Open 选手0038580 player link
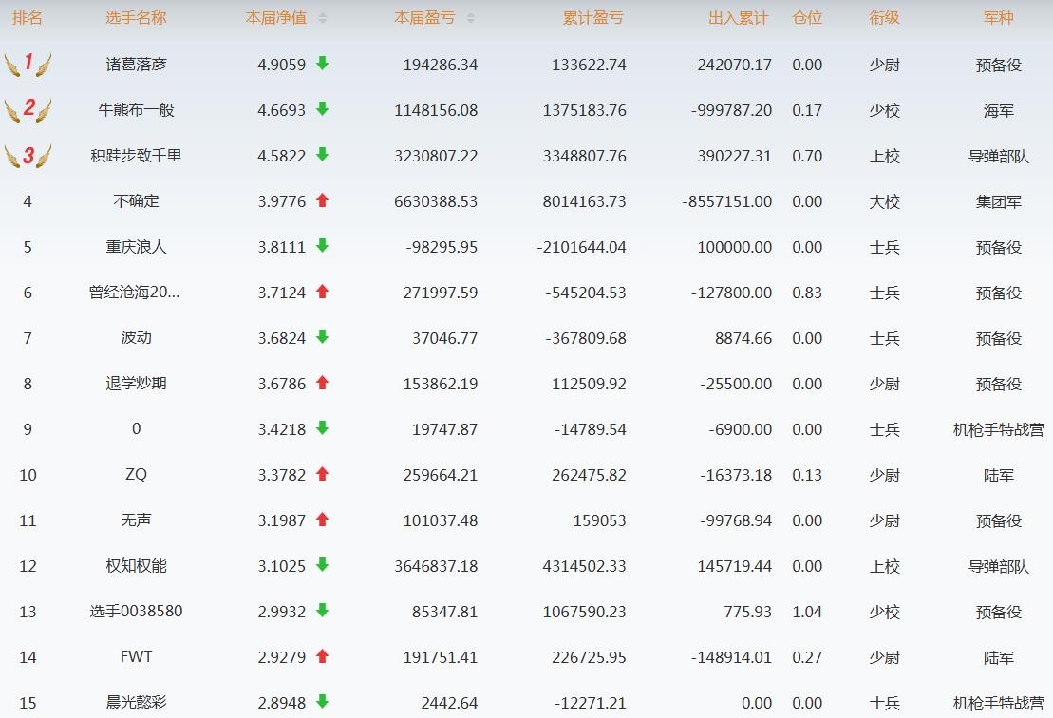1053x718 pixels. (x=136, y=612)
